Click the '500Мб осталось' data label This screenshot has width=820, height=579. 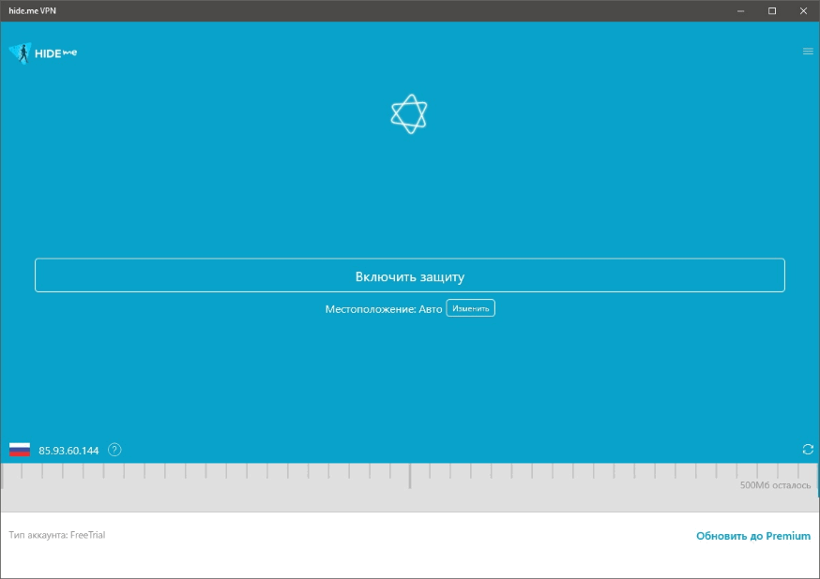[x=775, y=485]
